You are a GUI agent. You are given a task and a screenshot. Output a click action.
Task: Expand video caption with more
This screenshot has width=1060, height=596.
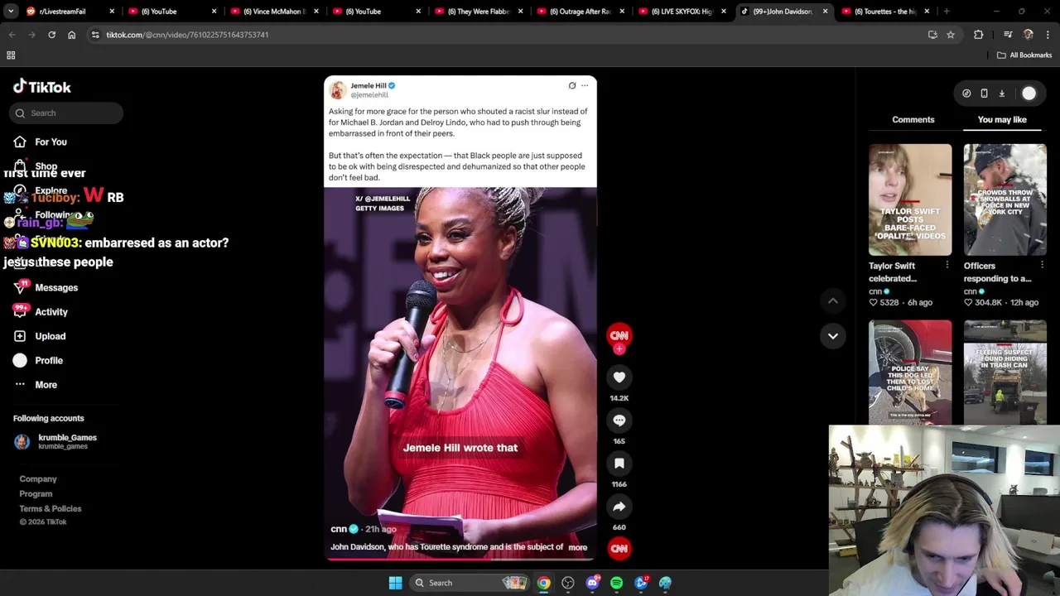click(578, 547)
